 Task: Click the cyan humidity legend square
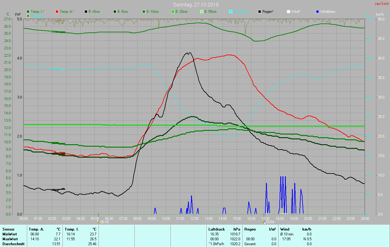(231, 12)
